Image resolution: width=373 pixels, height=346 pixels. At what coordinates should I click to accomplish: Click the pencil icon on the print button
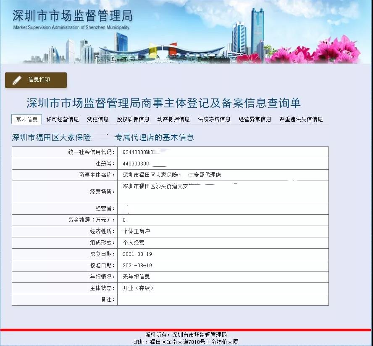[17, 80]
